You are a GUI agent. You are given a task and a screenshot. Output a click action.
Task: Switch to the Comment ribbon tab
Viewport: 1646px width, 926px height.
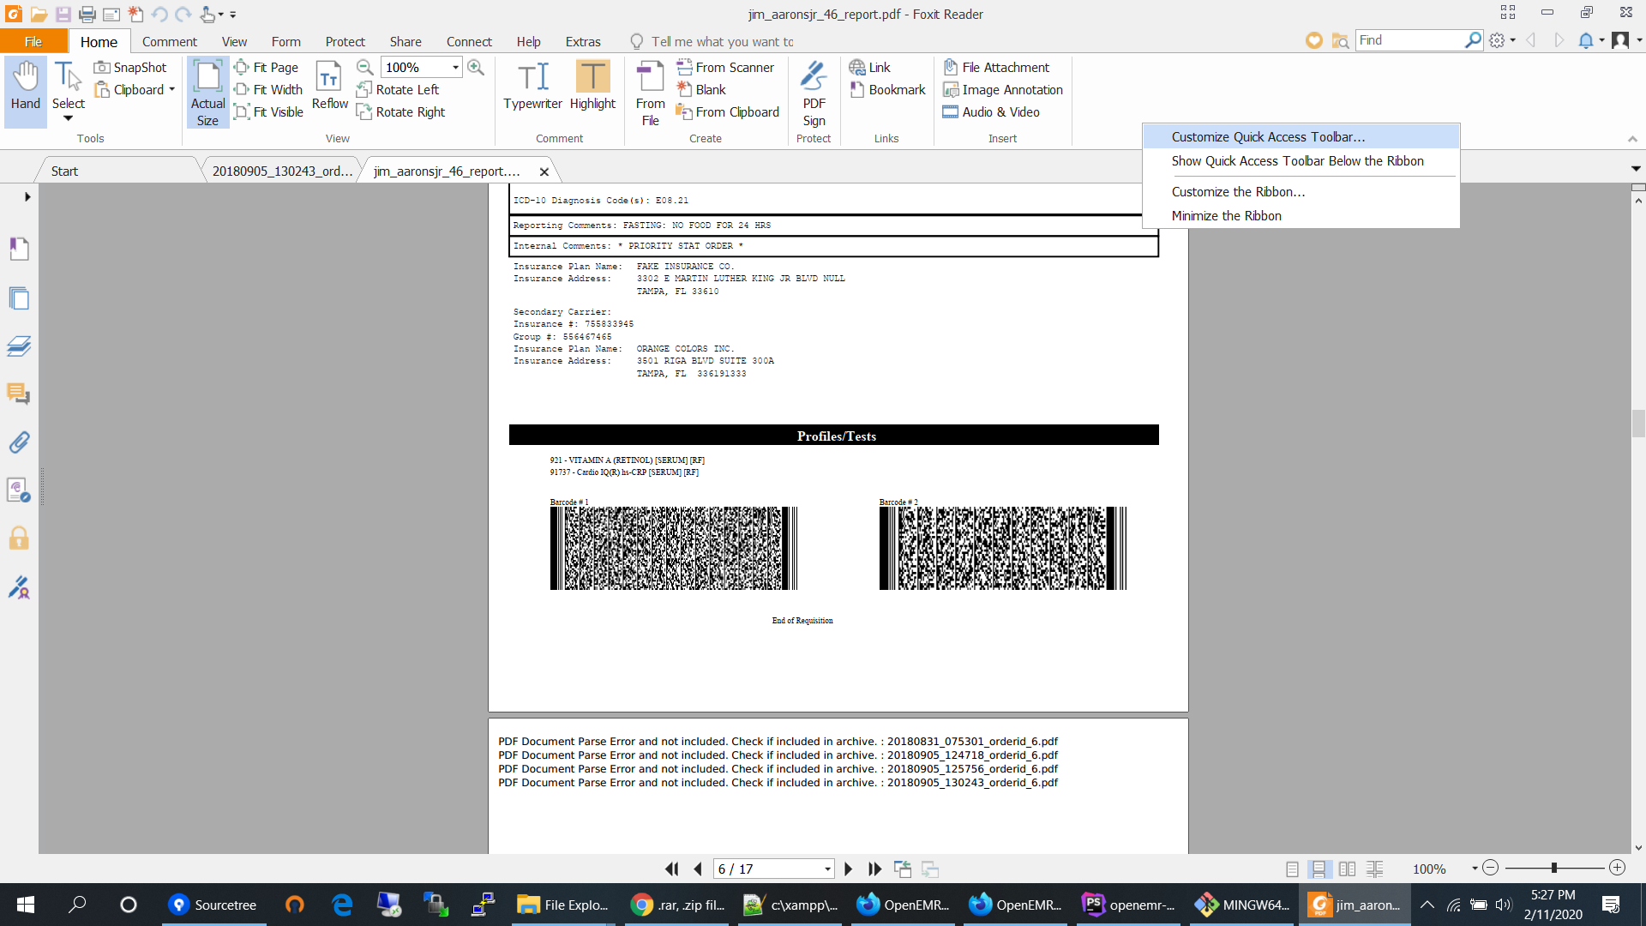169,41
